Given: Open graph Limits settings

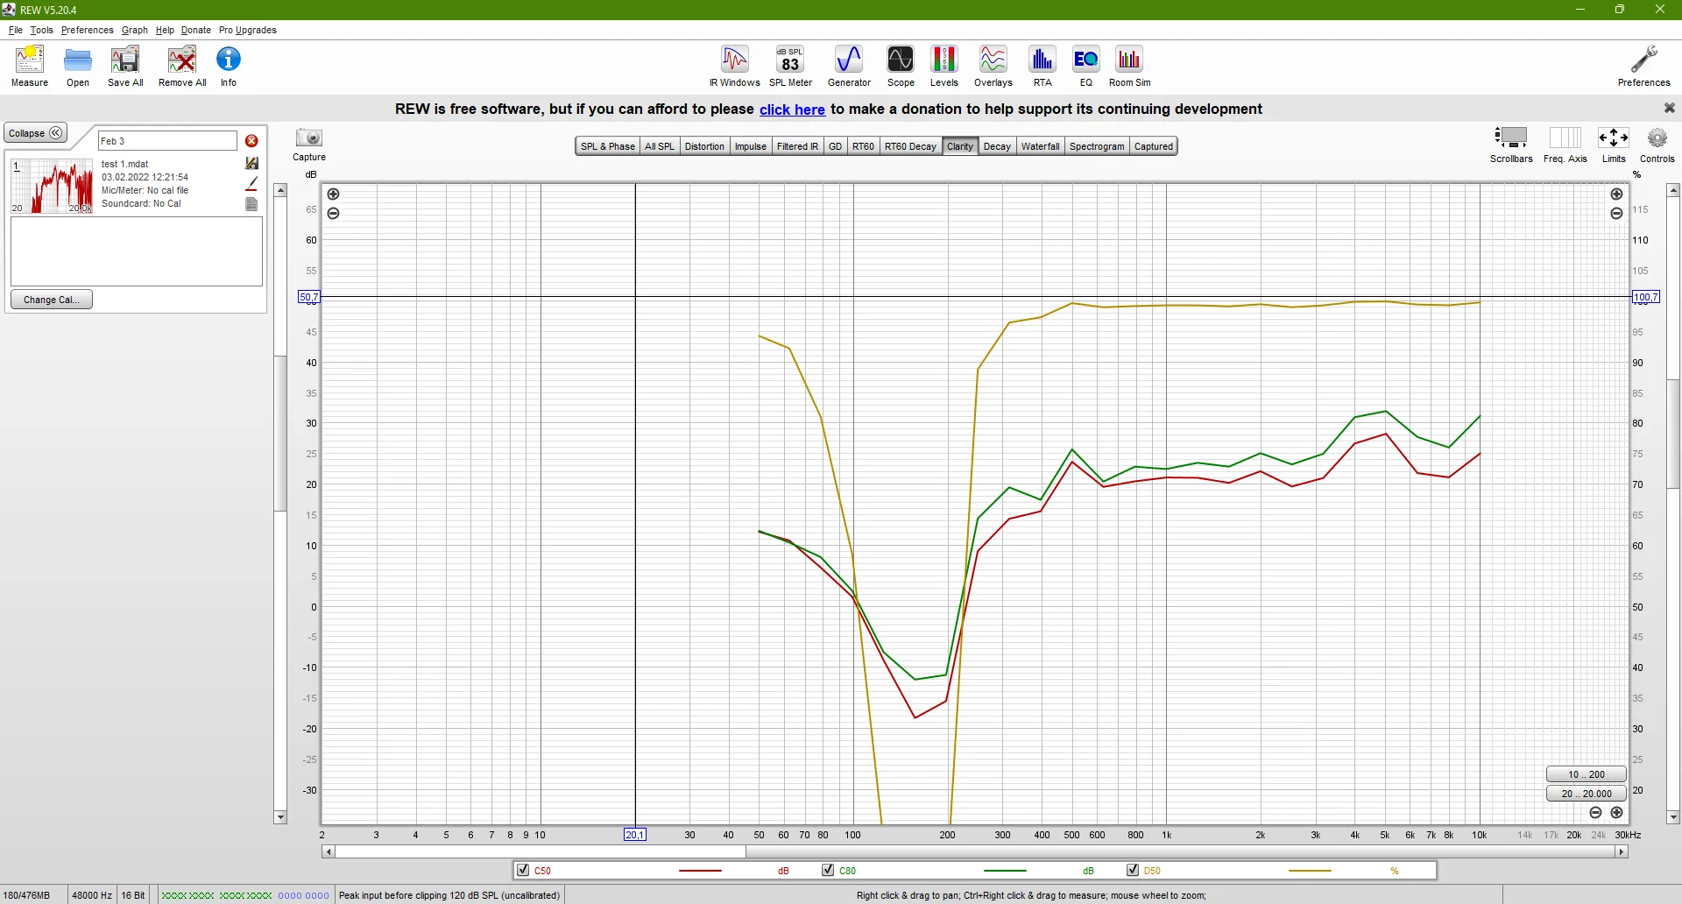Looking at the screenshot, I should 1613,145.
